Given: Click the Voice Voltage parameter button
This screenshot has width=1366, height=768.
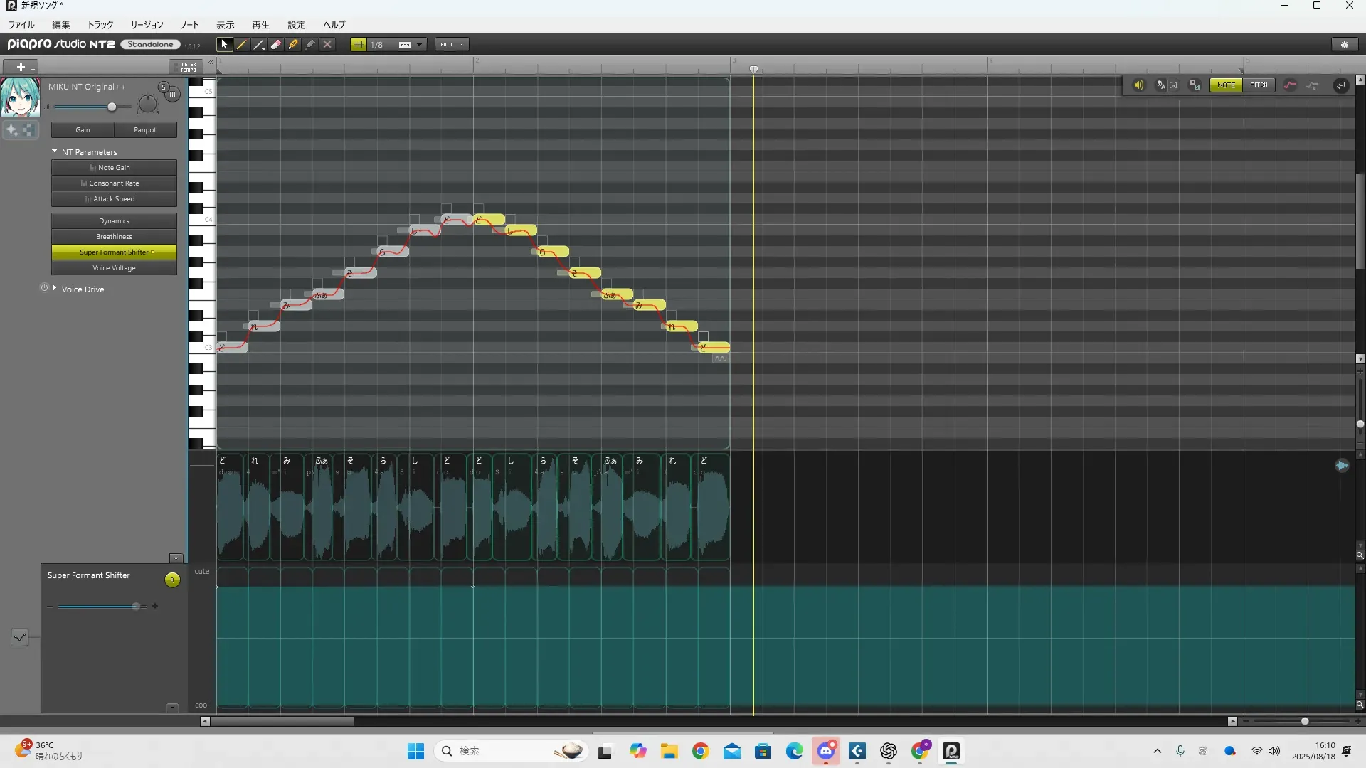Looking at the screenshot, I should coord(114,268).
